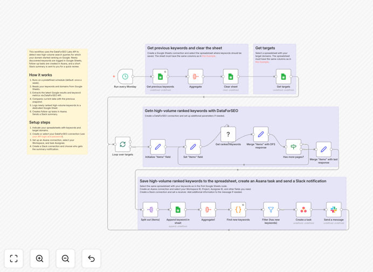Zoom in on the canvas
The height and width of the screenshot is (272, 373).
tap(39, 259)
